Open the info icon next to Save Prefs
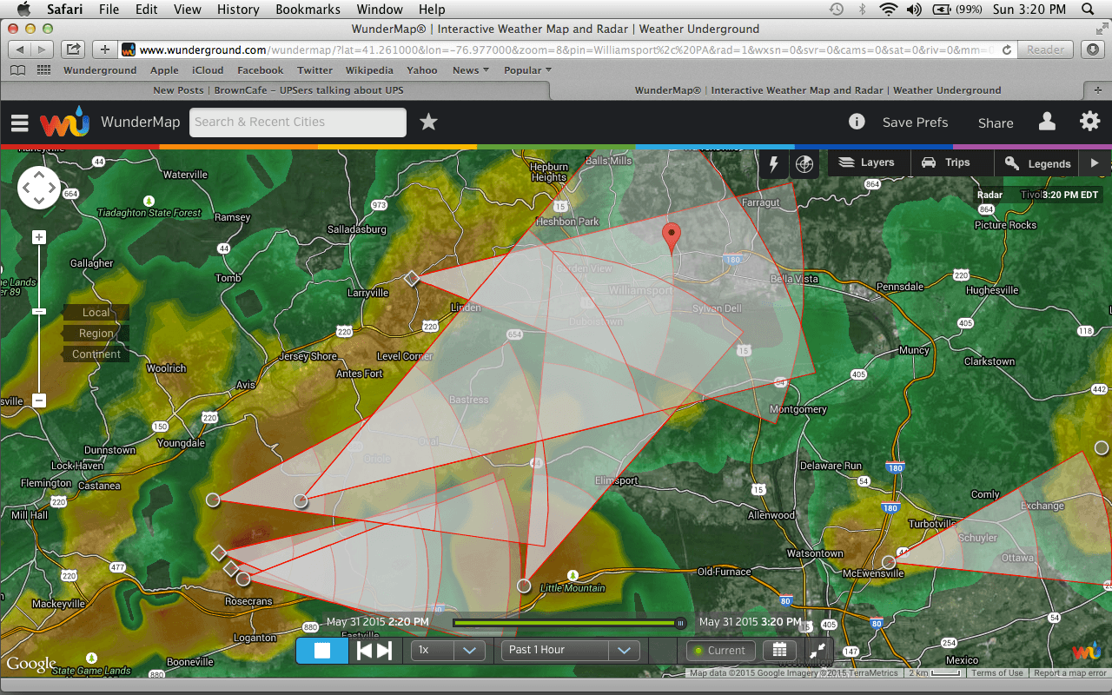 coord(857,122)
